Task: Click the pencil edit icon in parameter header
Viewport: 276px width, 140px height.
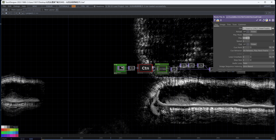Action: click(x=257, y=20)
